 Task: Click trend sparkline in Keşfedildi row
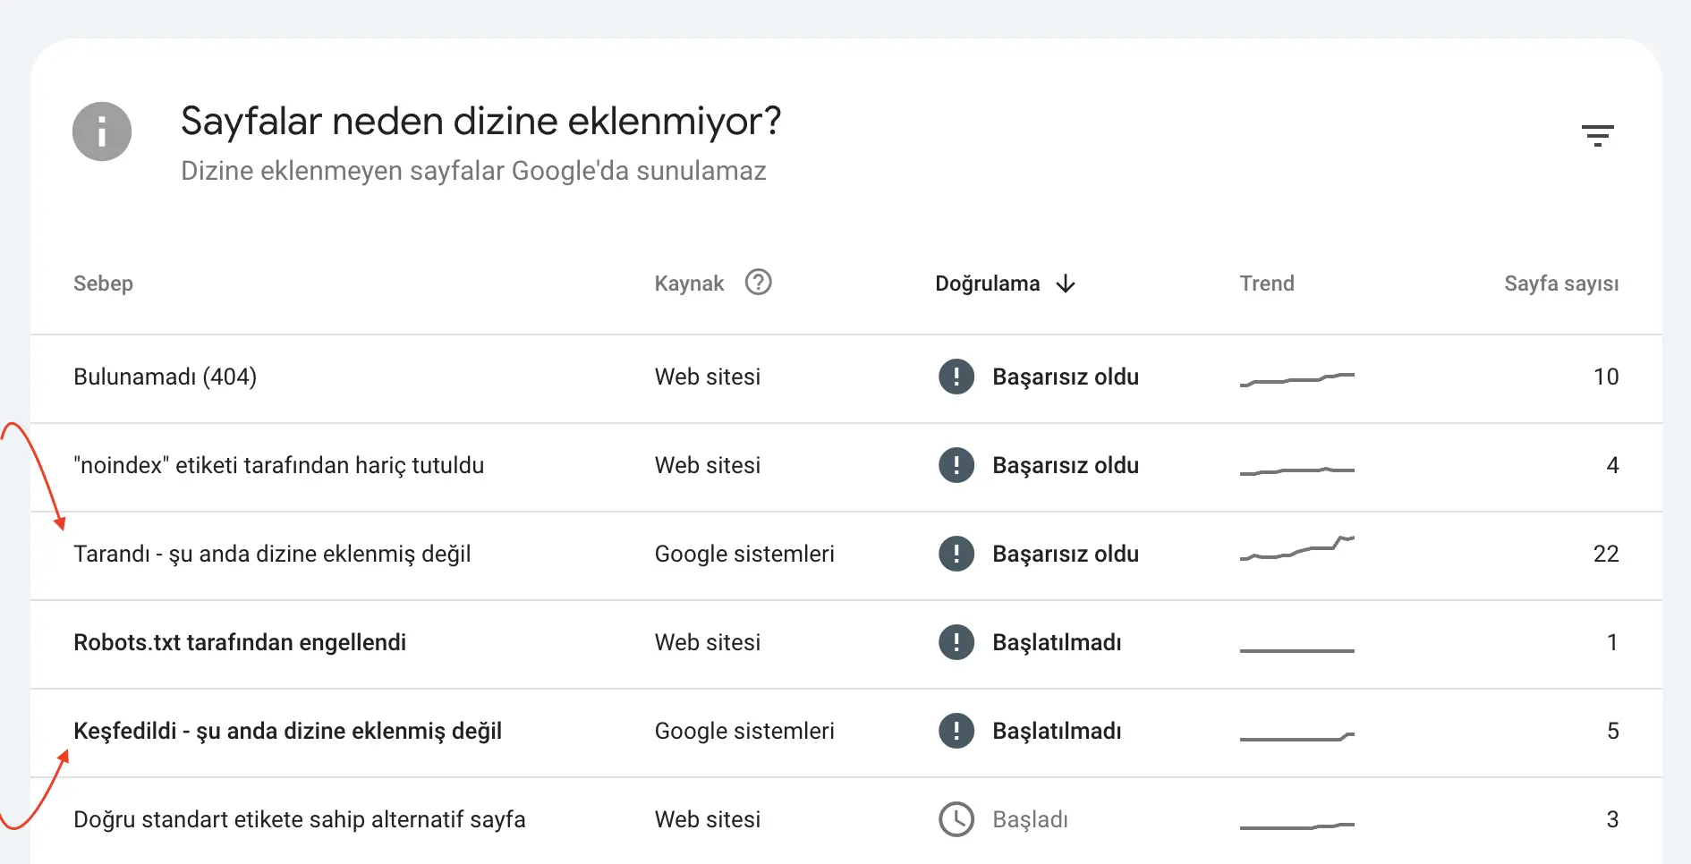point(1297,736)
